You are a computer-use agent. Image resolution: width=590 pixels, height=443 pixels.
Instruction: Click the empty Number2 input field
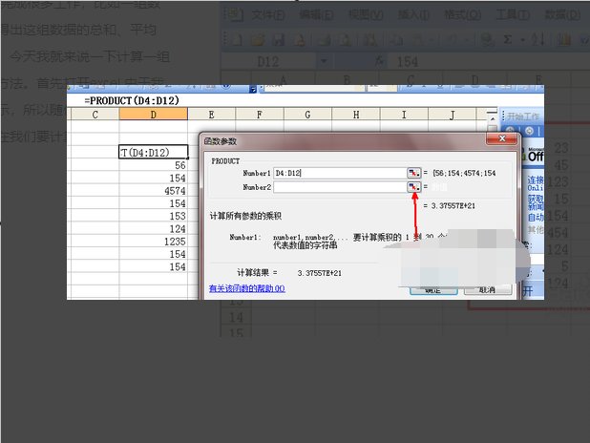[x=340, y=187]
